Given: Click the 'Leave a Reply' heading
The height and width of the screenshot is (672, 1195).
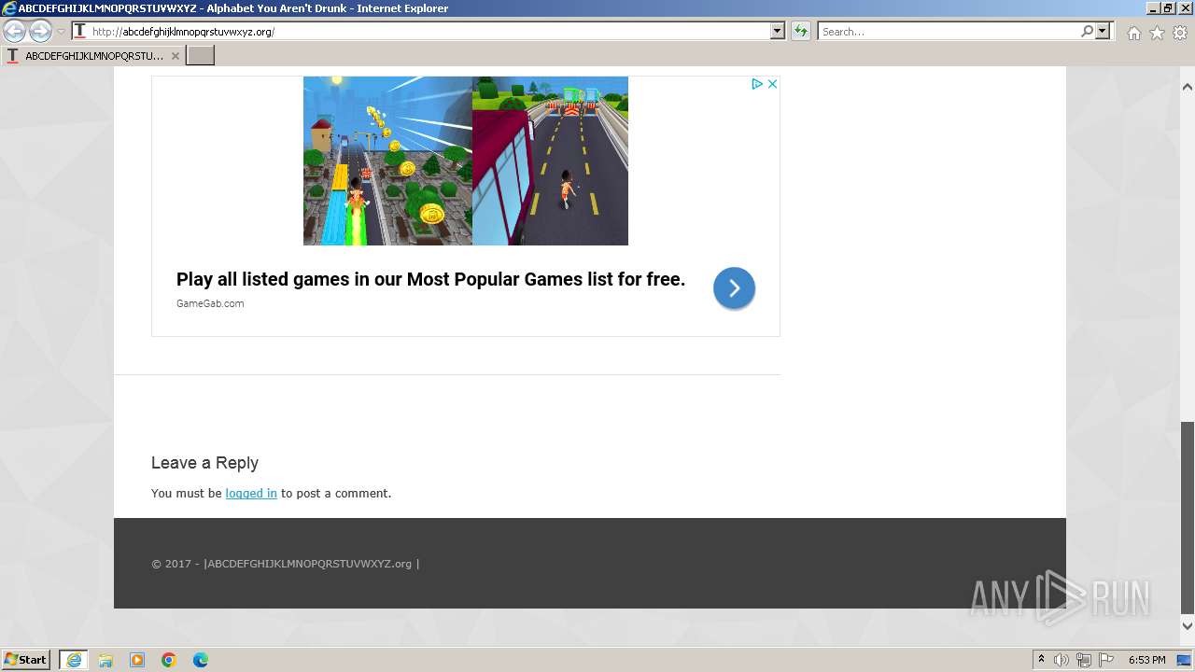Looking at the screenshot, I should click(204, 463).
